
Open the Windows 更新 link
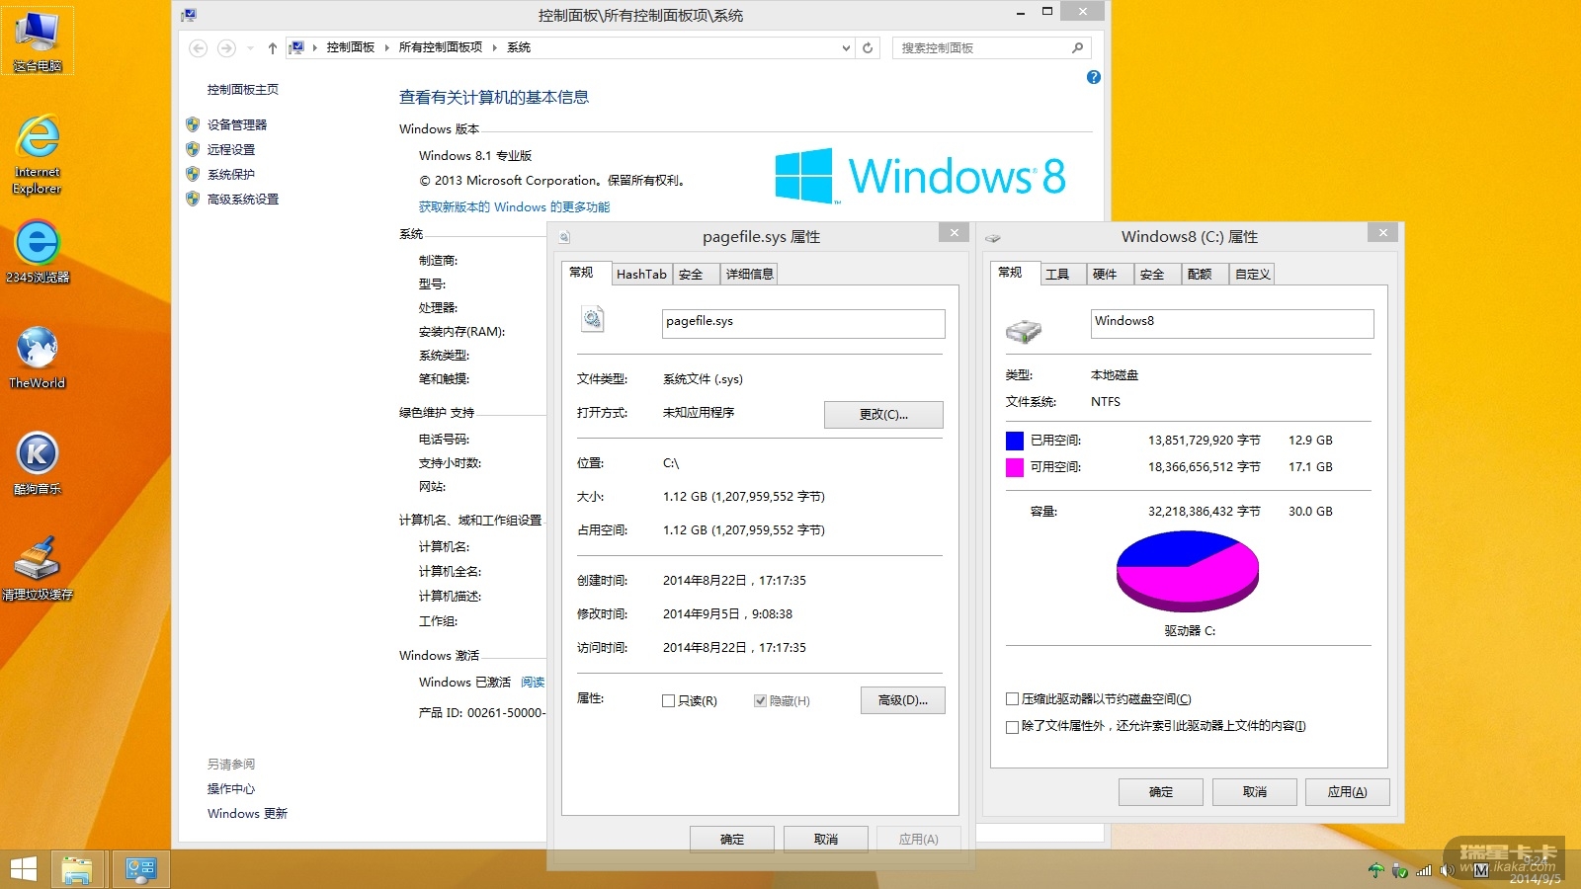[x=247, y=814]
